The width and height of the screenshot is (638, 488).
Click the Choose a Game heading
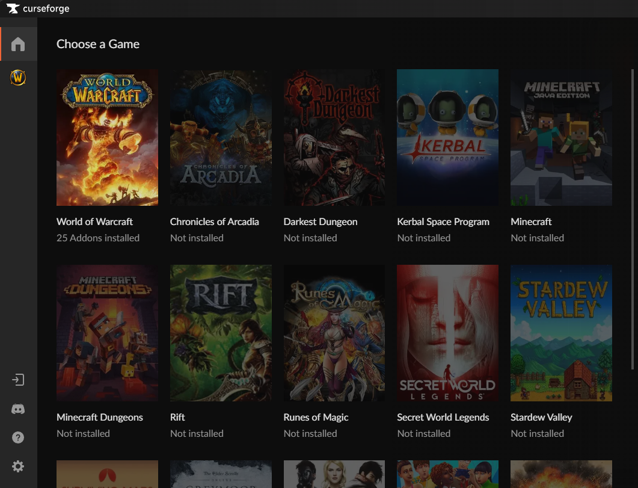tap(97, 44)
